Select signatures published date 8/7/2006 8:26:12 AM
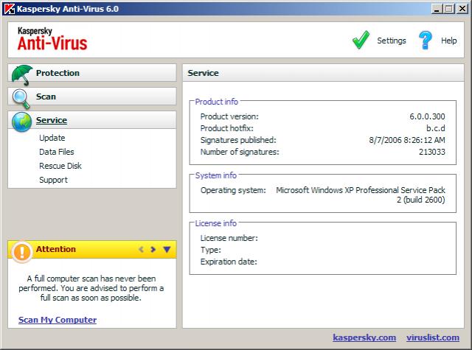The height and width of the screenshot is (350, 472). tap(407, 140)
